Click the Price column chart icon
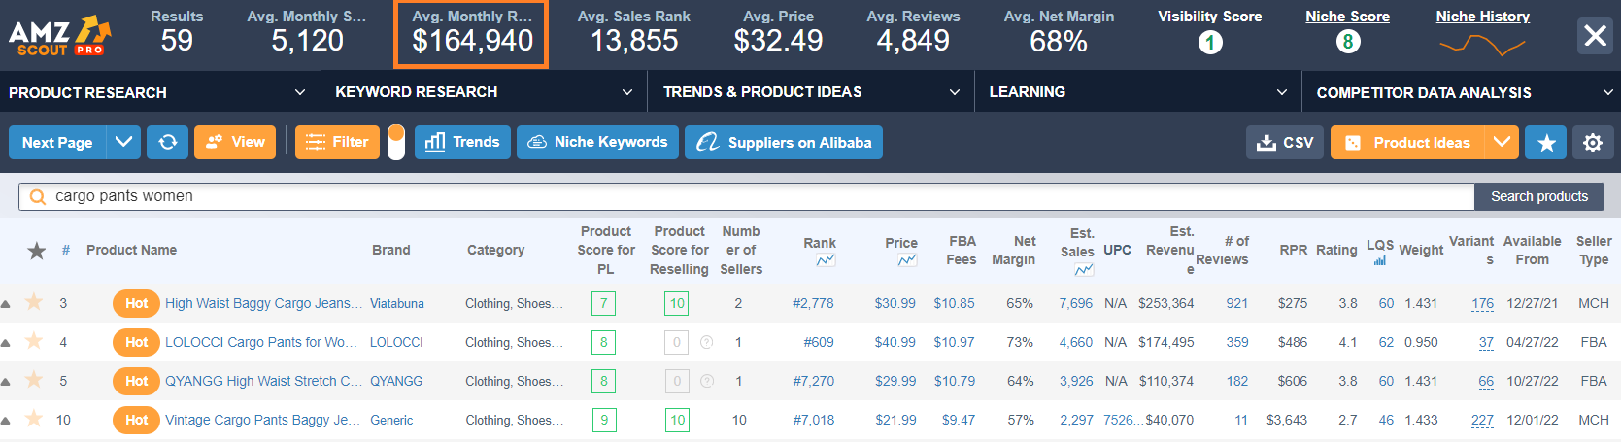This screenshot has height=442, width=1621. coord(907,260)
